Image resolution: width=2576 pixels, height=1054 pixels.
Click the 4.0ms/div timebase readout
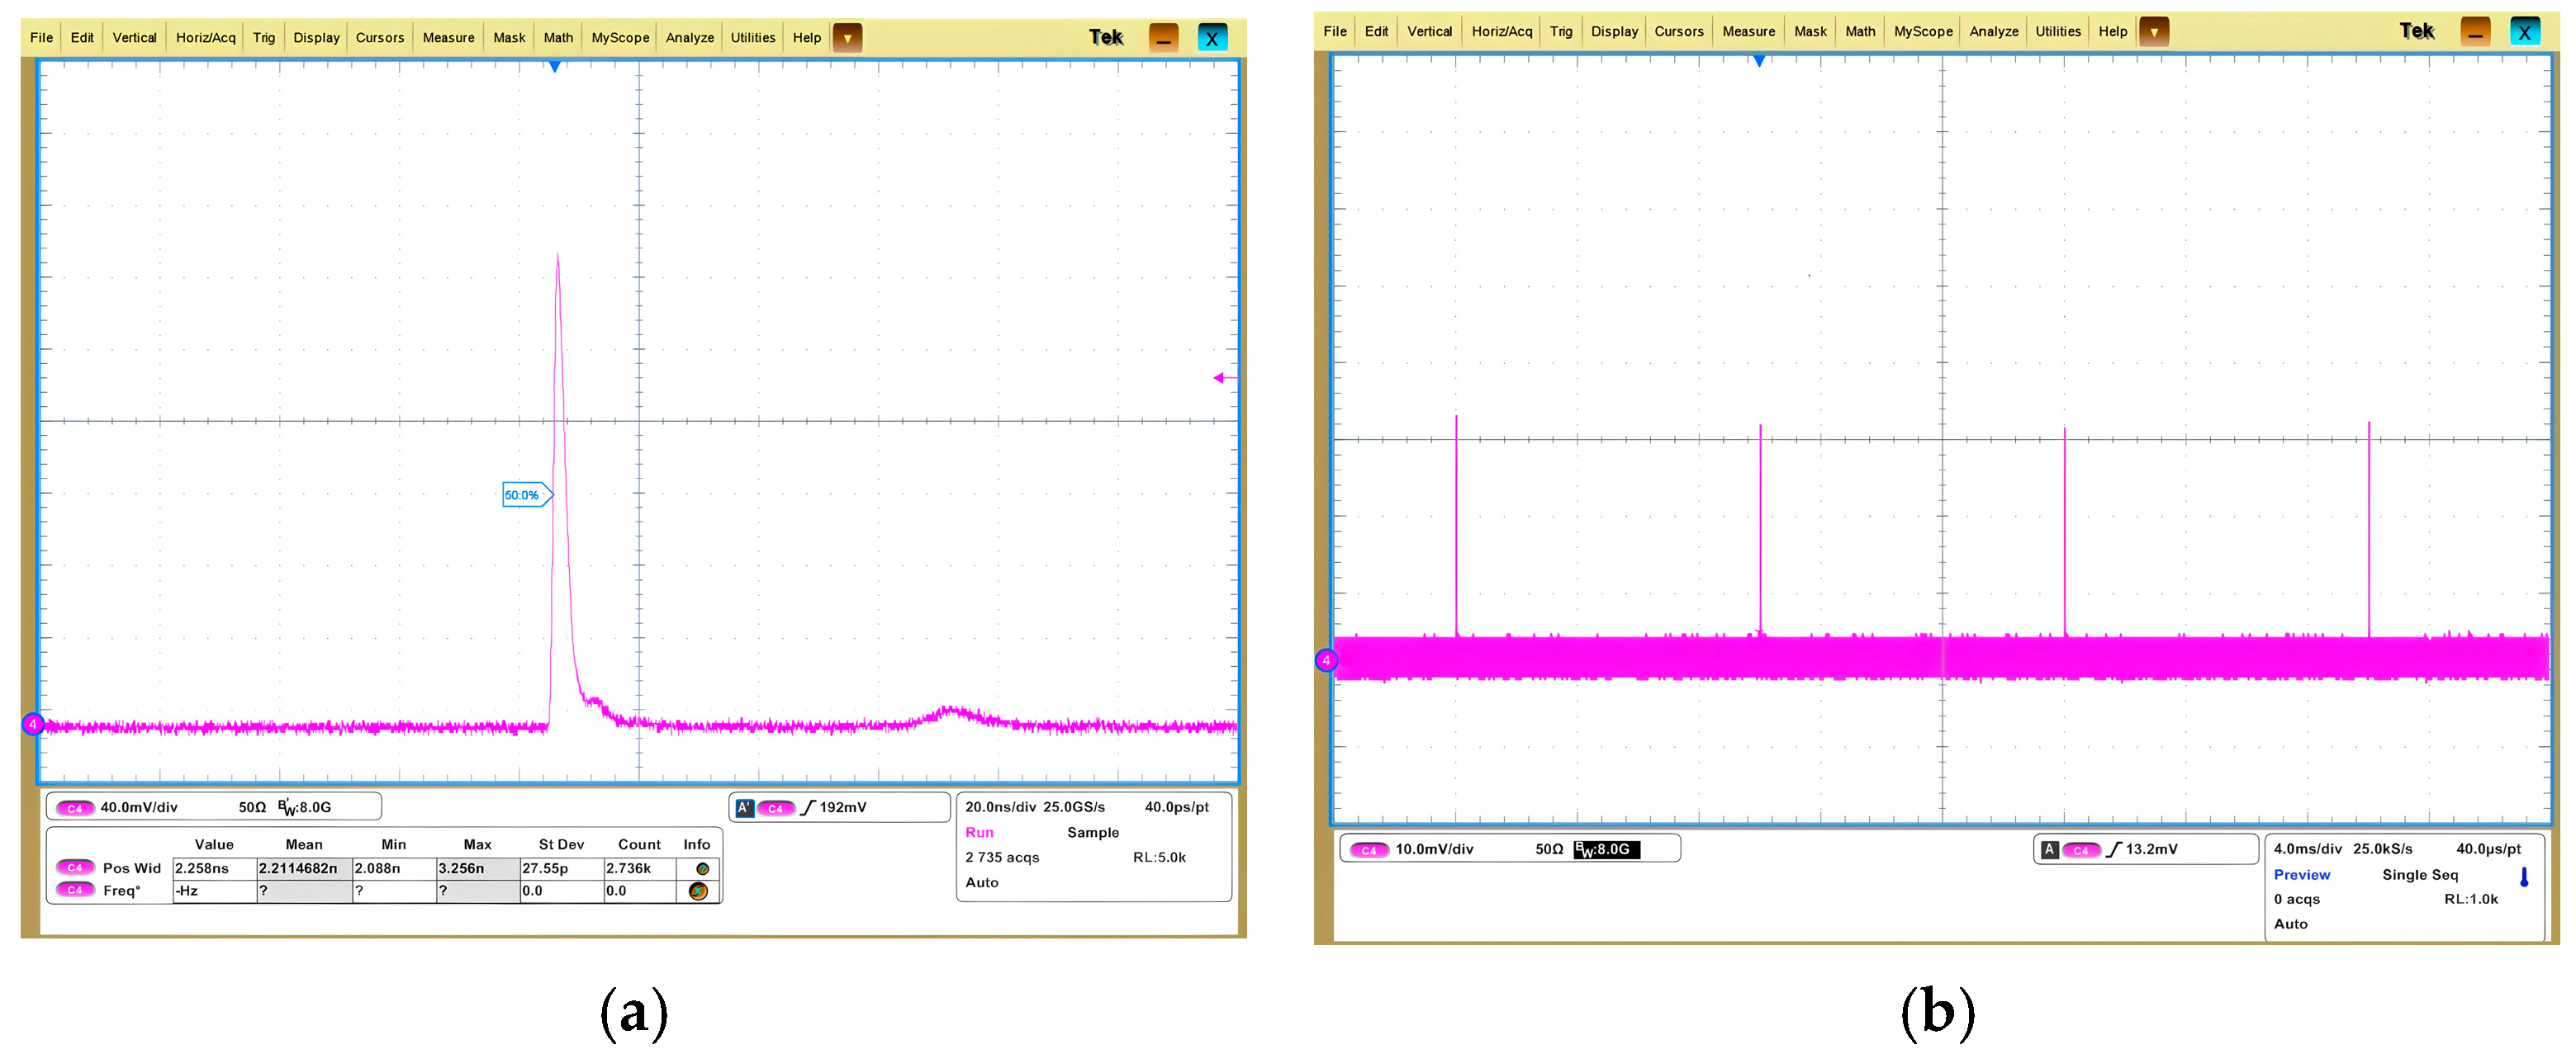point(2308,849)
